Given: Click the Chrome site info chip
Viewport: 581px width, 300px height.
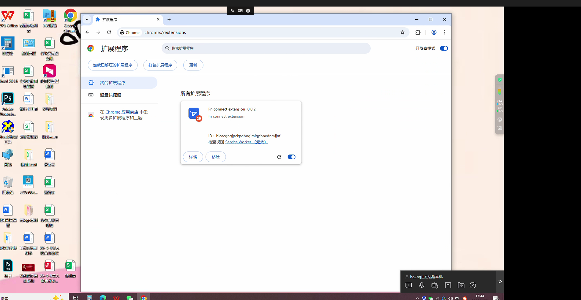Looking at the screenshot, I should pyautogui.click(x=130, y=32).
